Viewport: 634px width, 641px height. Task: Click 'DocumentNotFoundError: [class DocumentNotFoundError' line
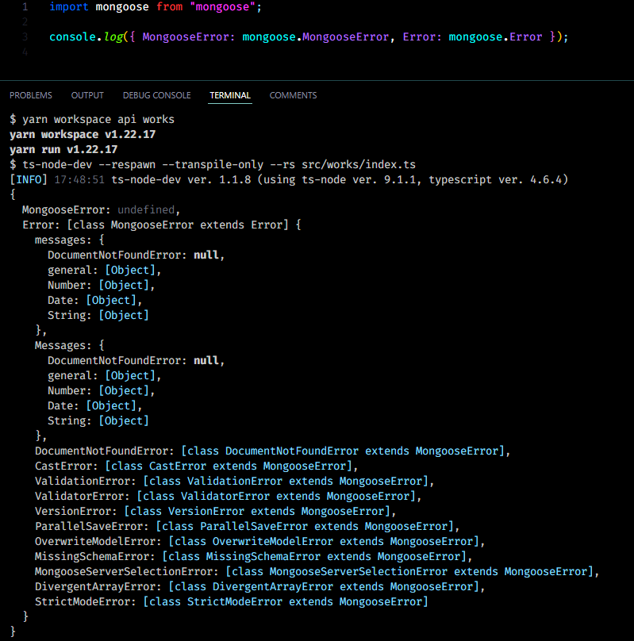(x=273, y=451)
